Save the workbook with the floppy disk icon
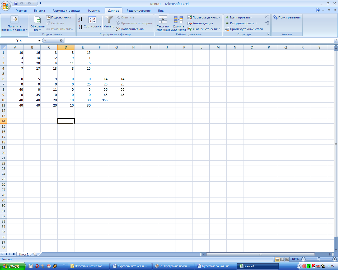Image resolution: width=338 pixels, height=270 pixels. pos(16,3)
